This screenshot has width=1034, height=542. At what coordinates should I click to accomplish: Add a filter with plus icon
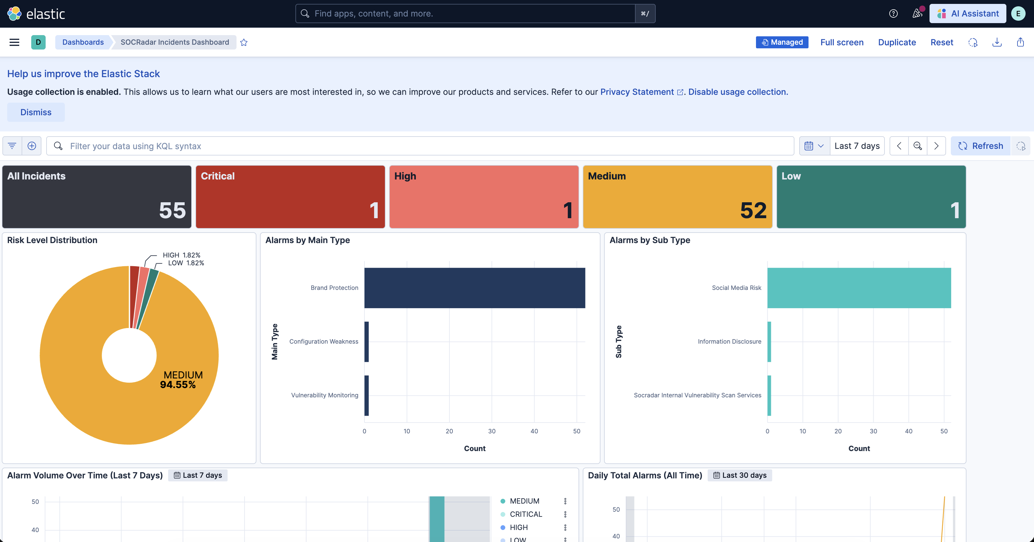tap(32, 146)
